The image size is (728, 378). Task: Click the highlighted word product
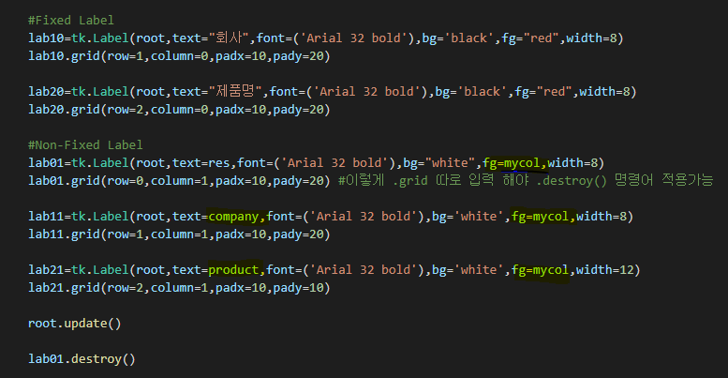233,270
